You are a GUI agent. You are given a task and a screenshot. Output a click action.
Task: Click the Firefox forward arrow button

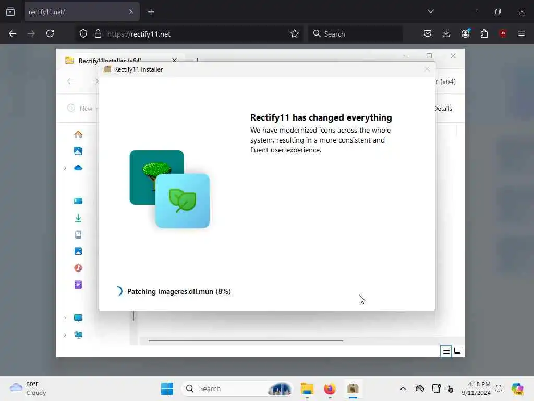point(31,34)
